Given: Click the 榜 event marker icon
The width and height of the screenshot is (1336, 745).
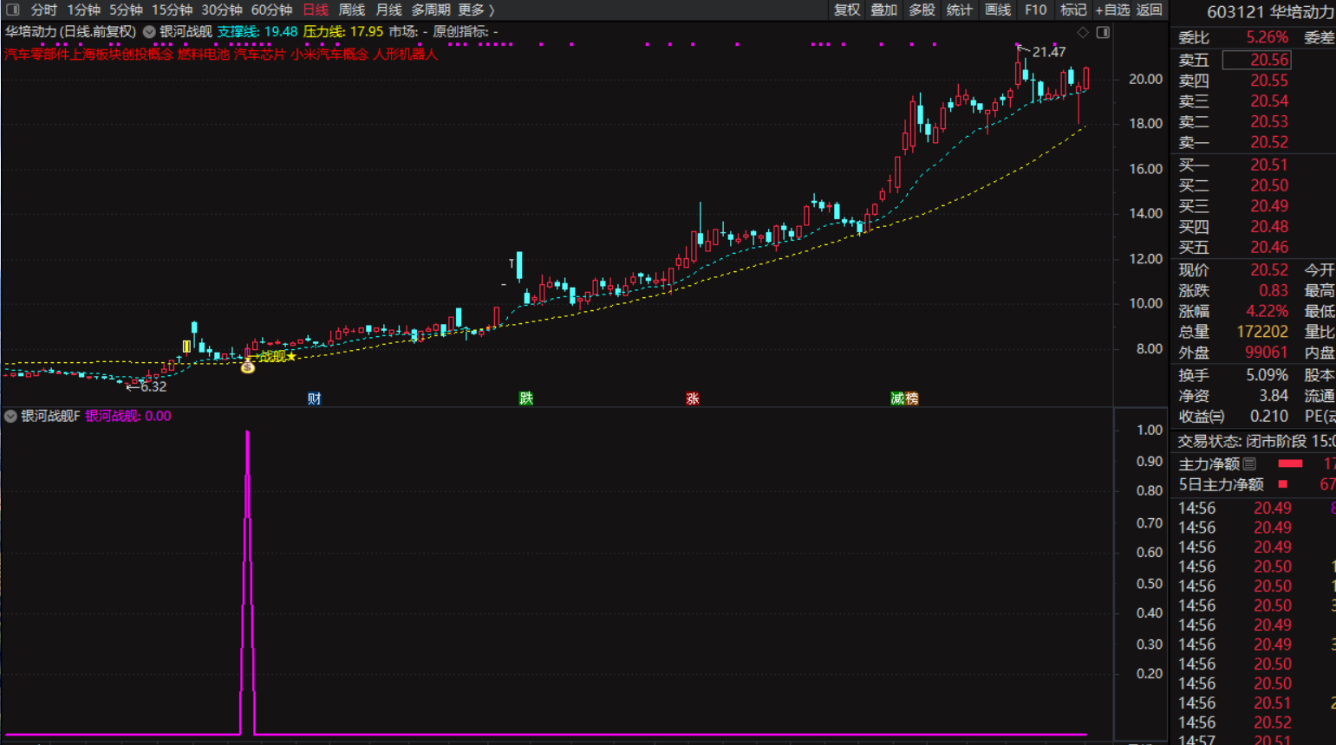Looking at the screenshot, I should coord(911,398).
